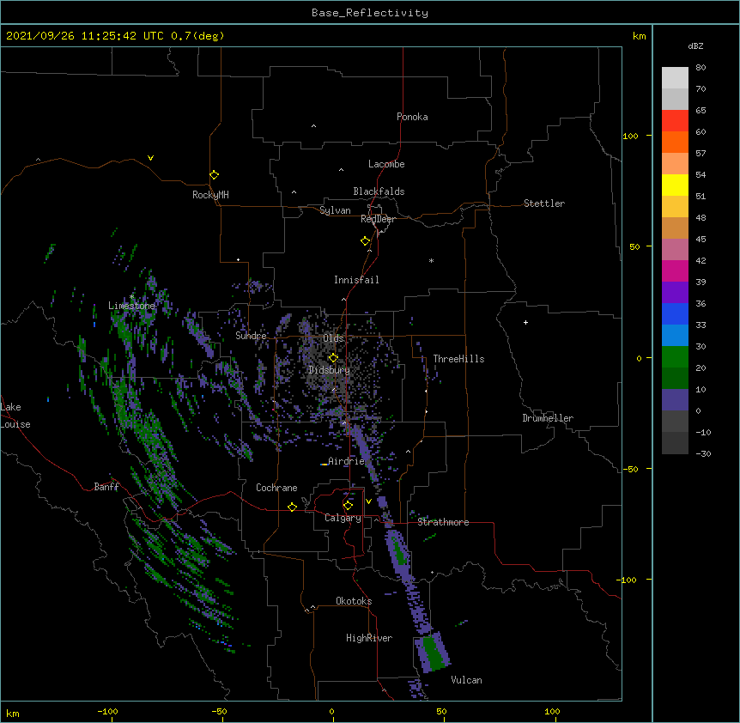Select the Blackfalds label

click(x=379, y=191)
